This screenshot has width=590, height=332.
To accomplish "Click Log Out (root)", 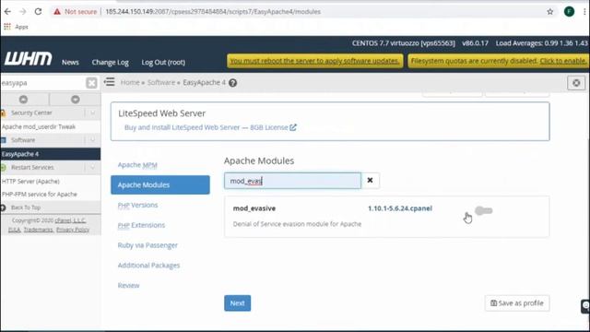I will coord(163,62).
